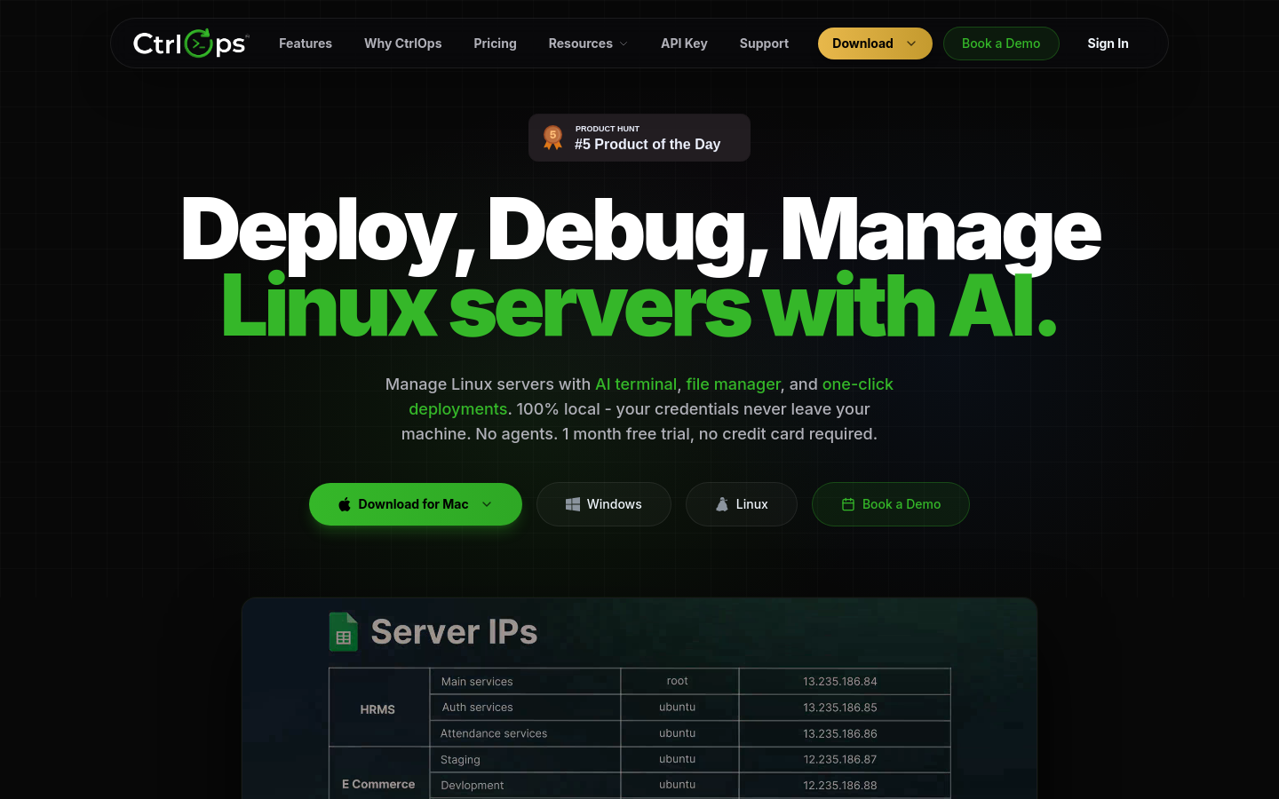Click the Linux download button

742,504
